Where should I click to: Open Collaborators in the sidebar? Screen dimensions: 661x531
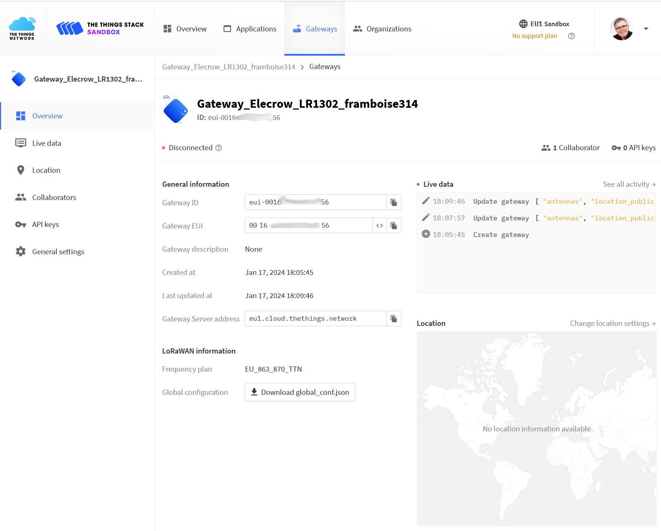78,197
